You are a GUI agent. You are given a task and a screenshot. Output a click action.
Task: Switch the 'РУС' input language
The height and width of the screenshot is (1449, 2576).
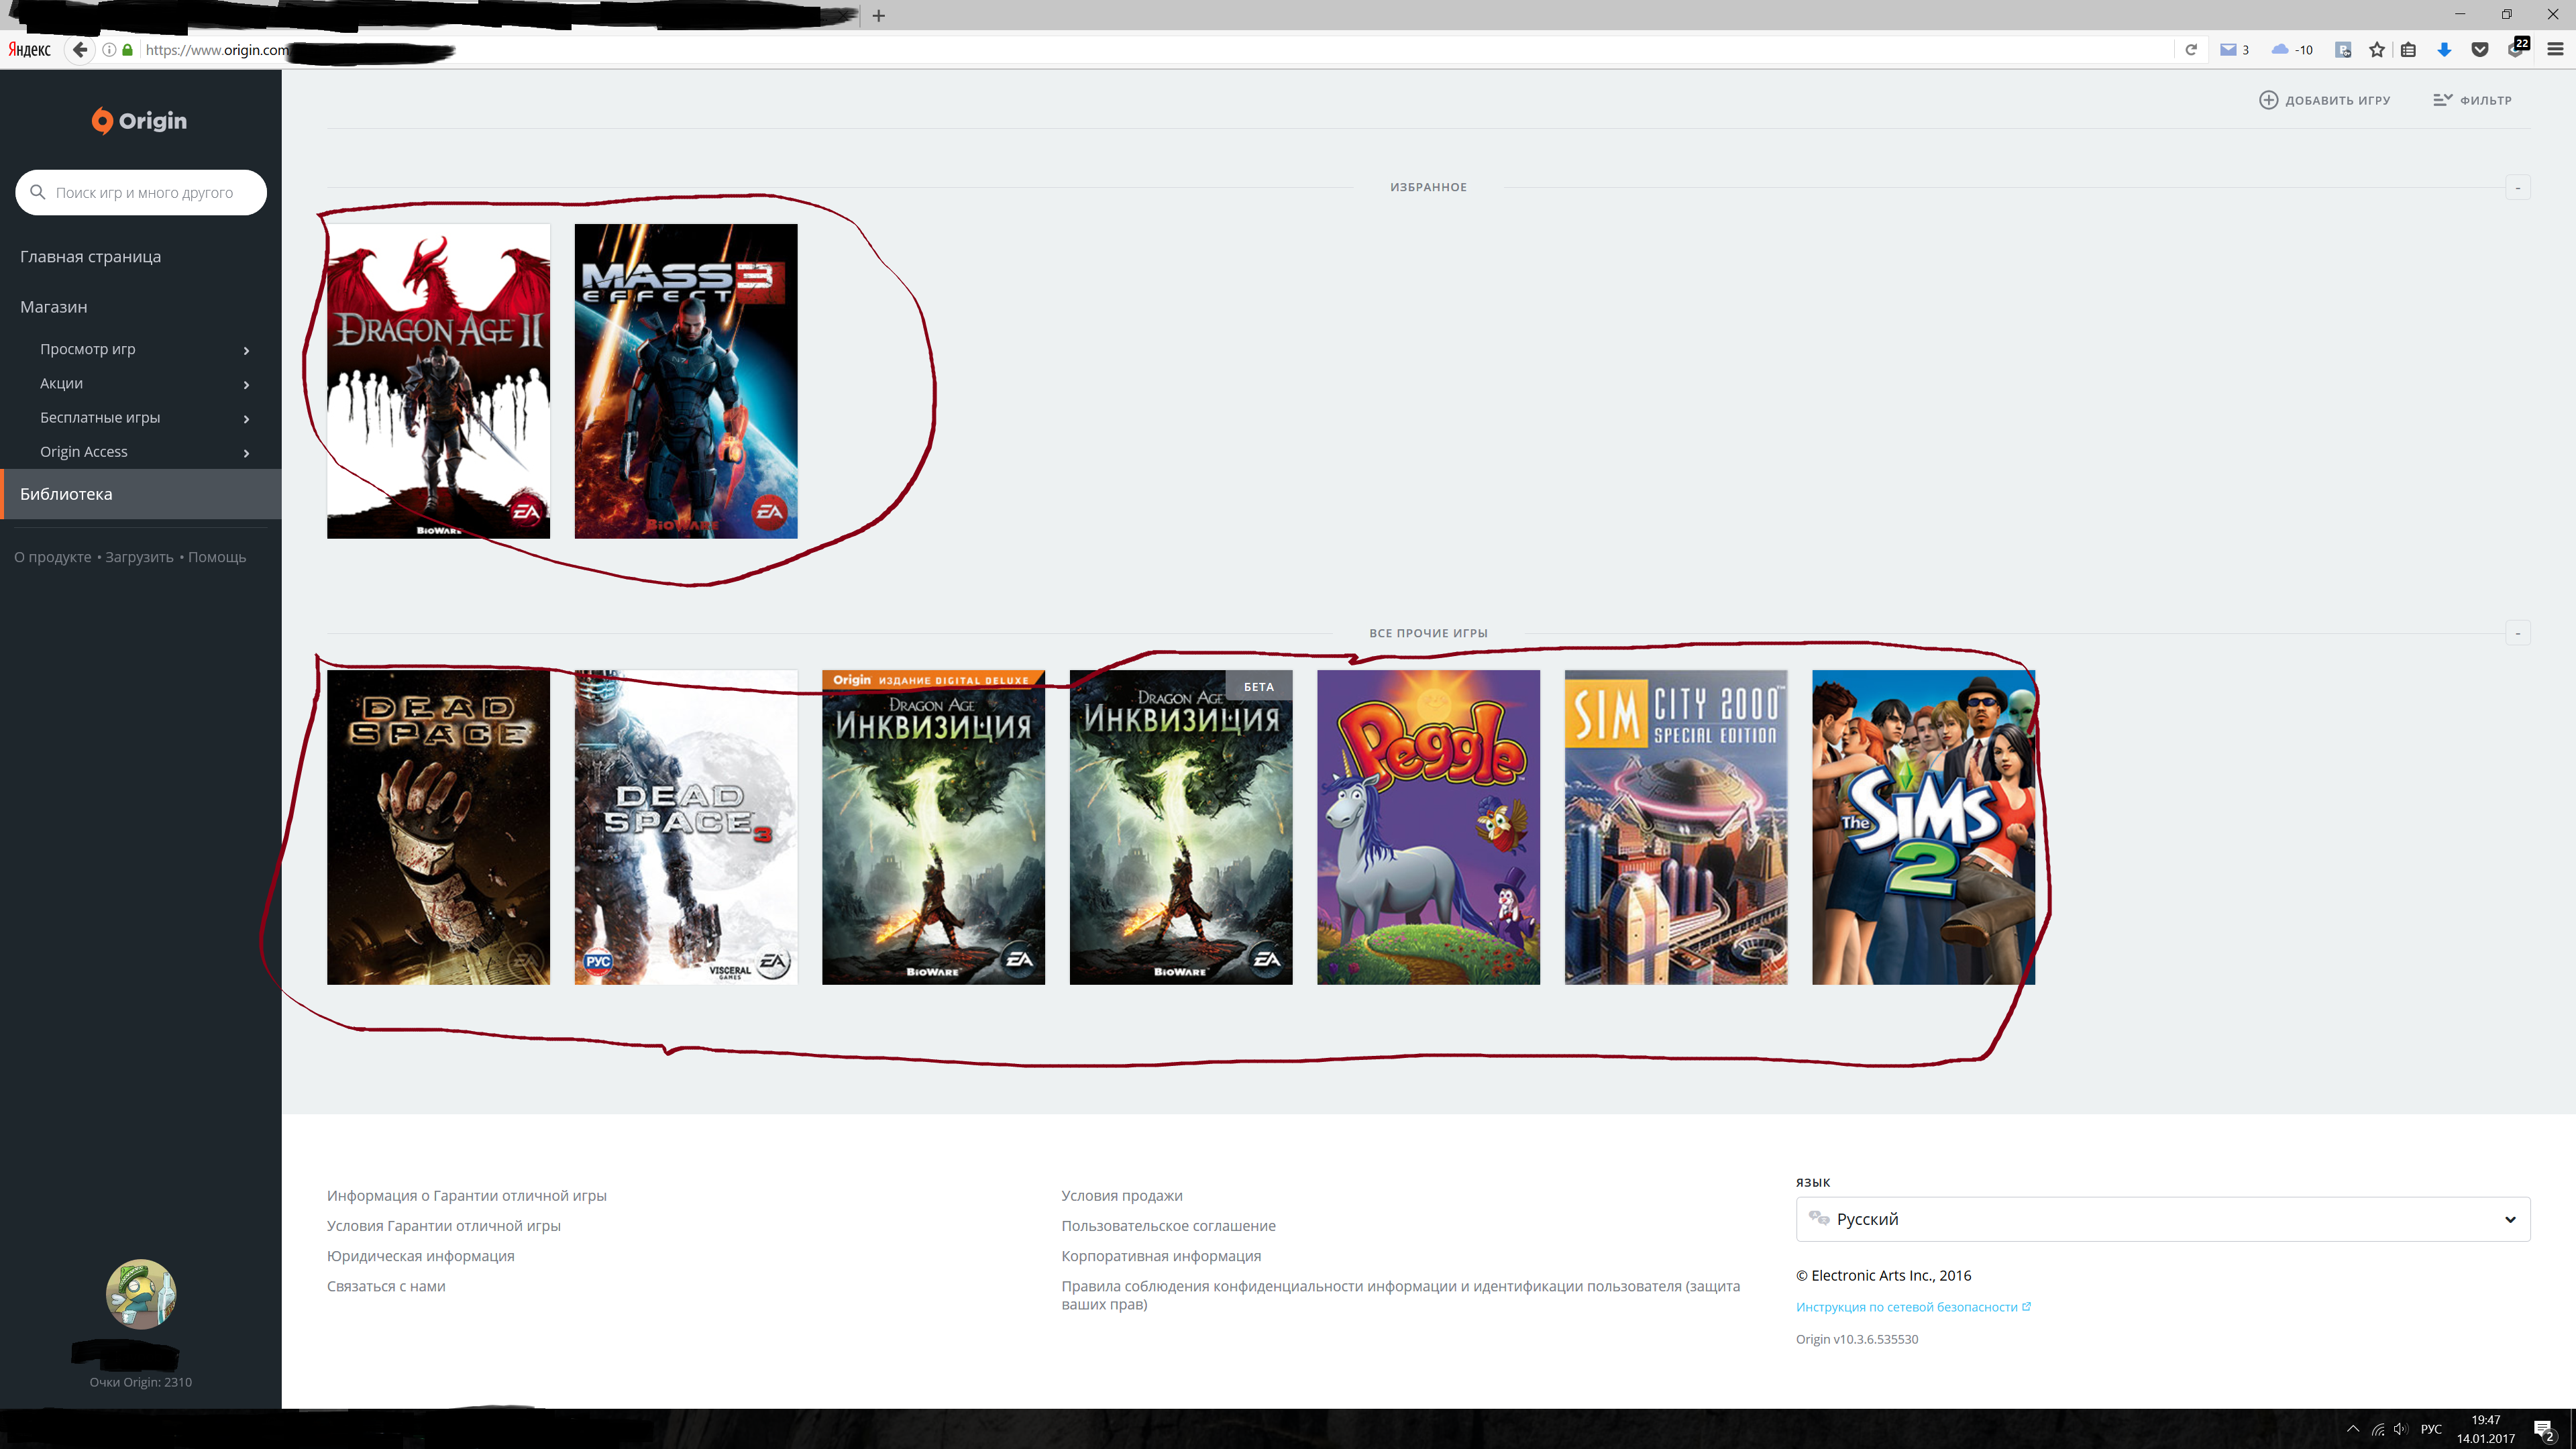[x=2431, y=1429]
